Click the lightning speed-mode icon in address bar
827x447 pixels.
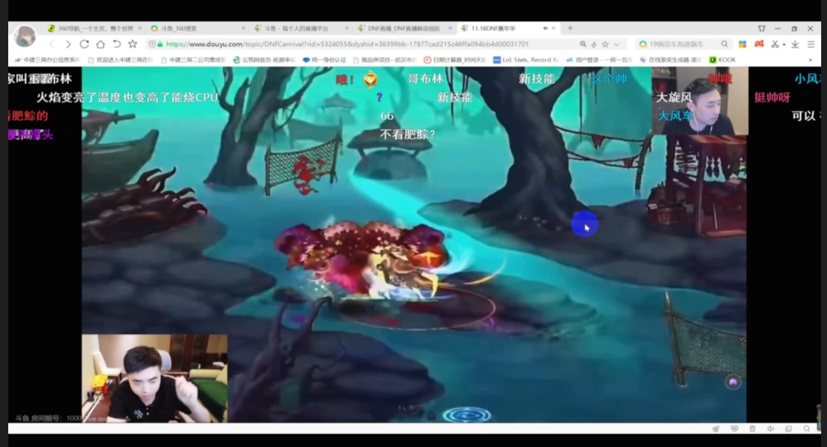pos(594,44)
